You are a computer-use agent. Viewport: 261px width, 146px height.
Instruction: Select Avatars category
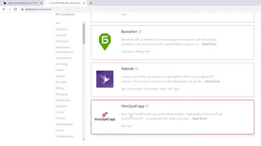[60, 76]
